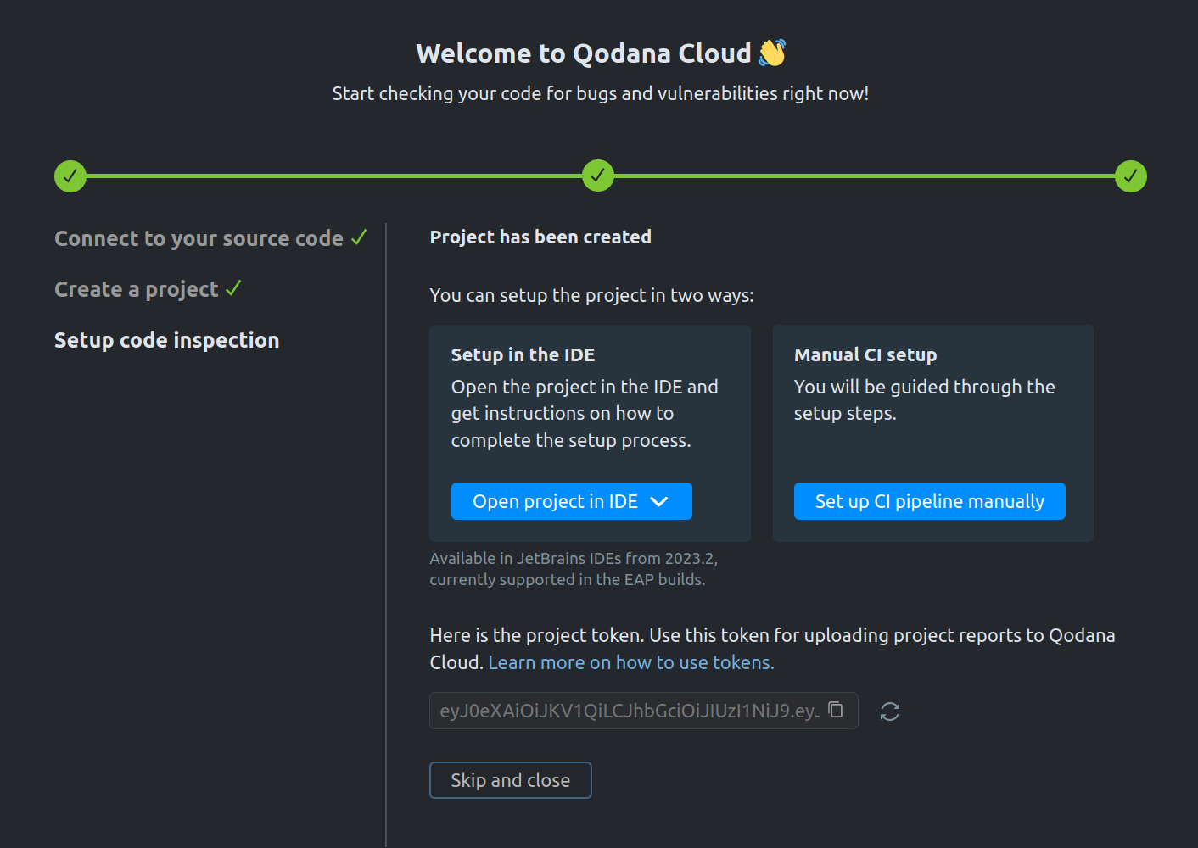Click the rightmost green checkmark on the progress bar

[x=1131, y=176]
